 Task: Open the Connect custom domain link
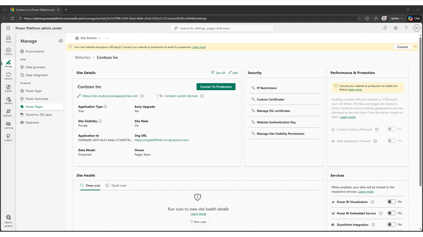[x=181, y=96]
